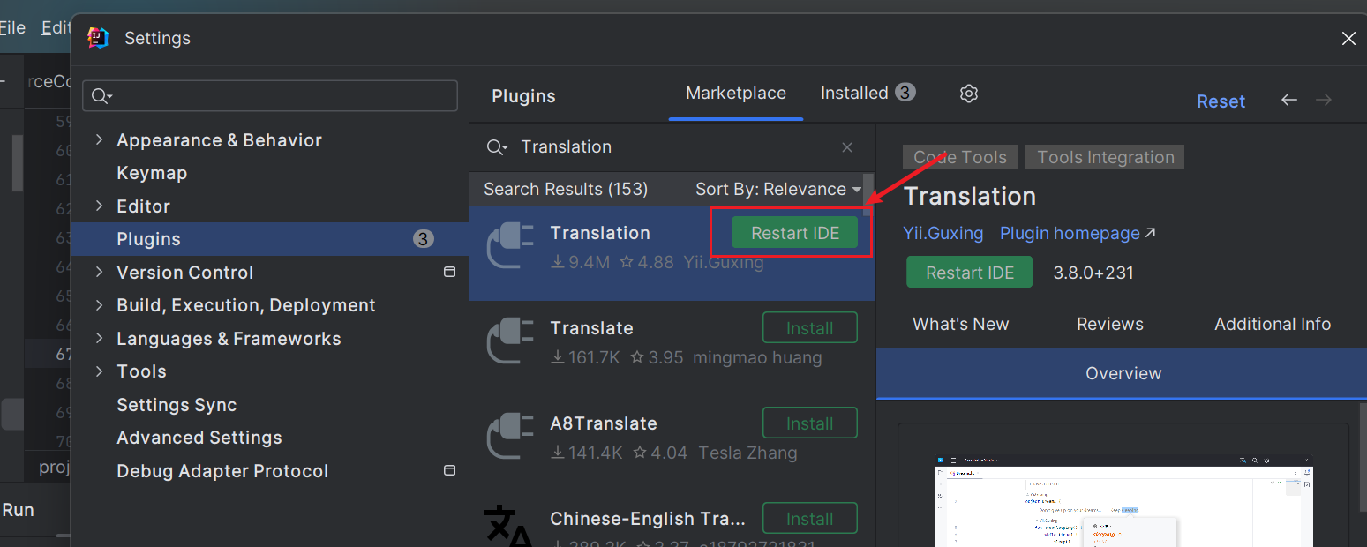Click the Debug Adapter Protocol project-level icon
1367x547 pixels.
point(449,470)
